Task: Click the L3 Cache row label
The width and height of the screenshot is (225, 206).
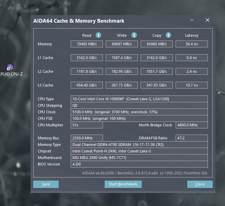Action: pyautogui.click(x=45, y=85)
